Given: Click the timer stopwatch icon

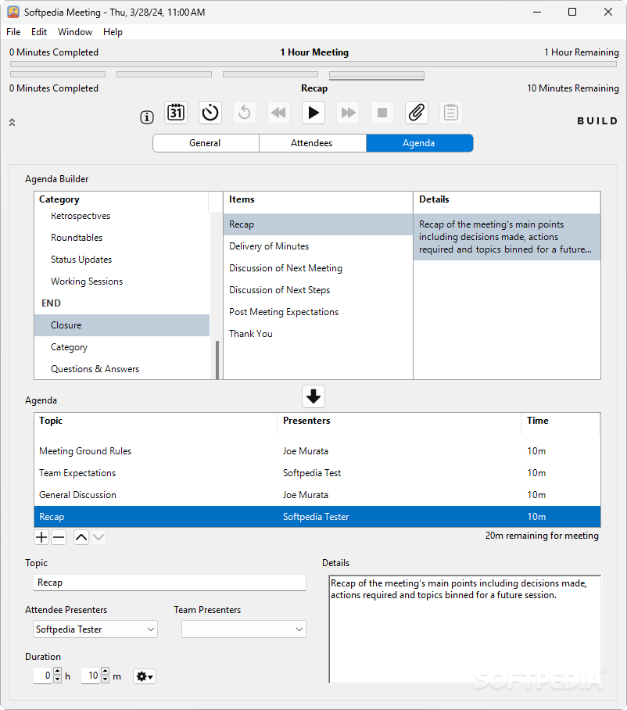Looking at the screenshot, I should pos(210,113).
